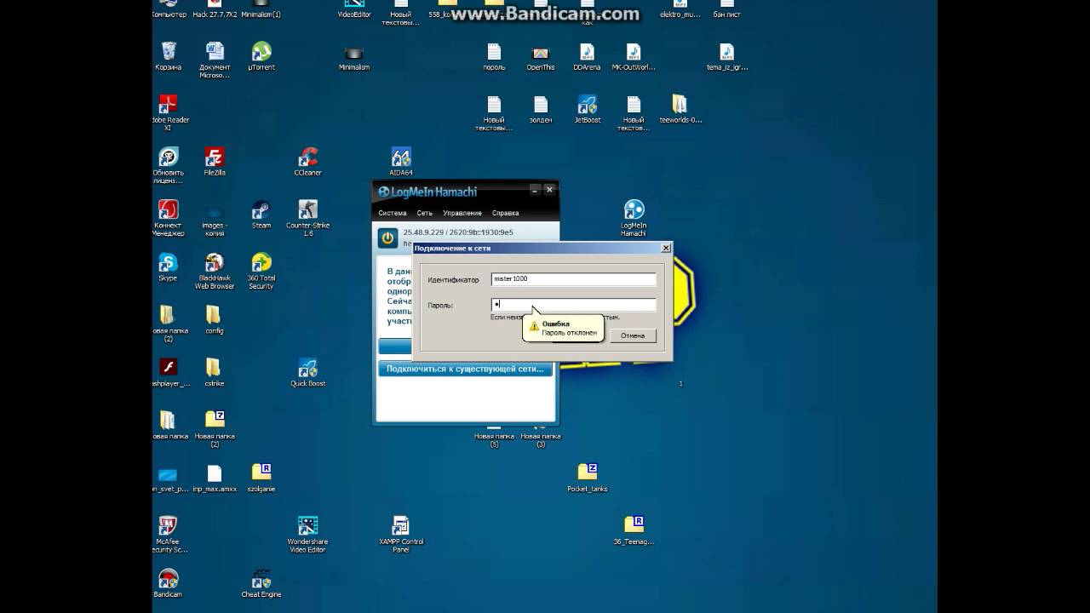1090x613 pixels.
Task: Select the JetBoost desktop icon
Action: [x=587, y=109]
